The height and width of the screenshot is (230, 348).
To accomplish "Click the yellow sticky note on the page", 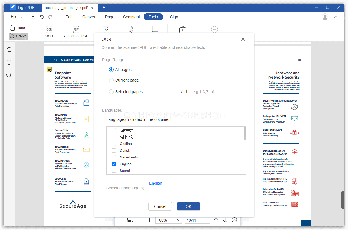I will (49, 70).
